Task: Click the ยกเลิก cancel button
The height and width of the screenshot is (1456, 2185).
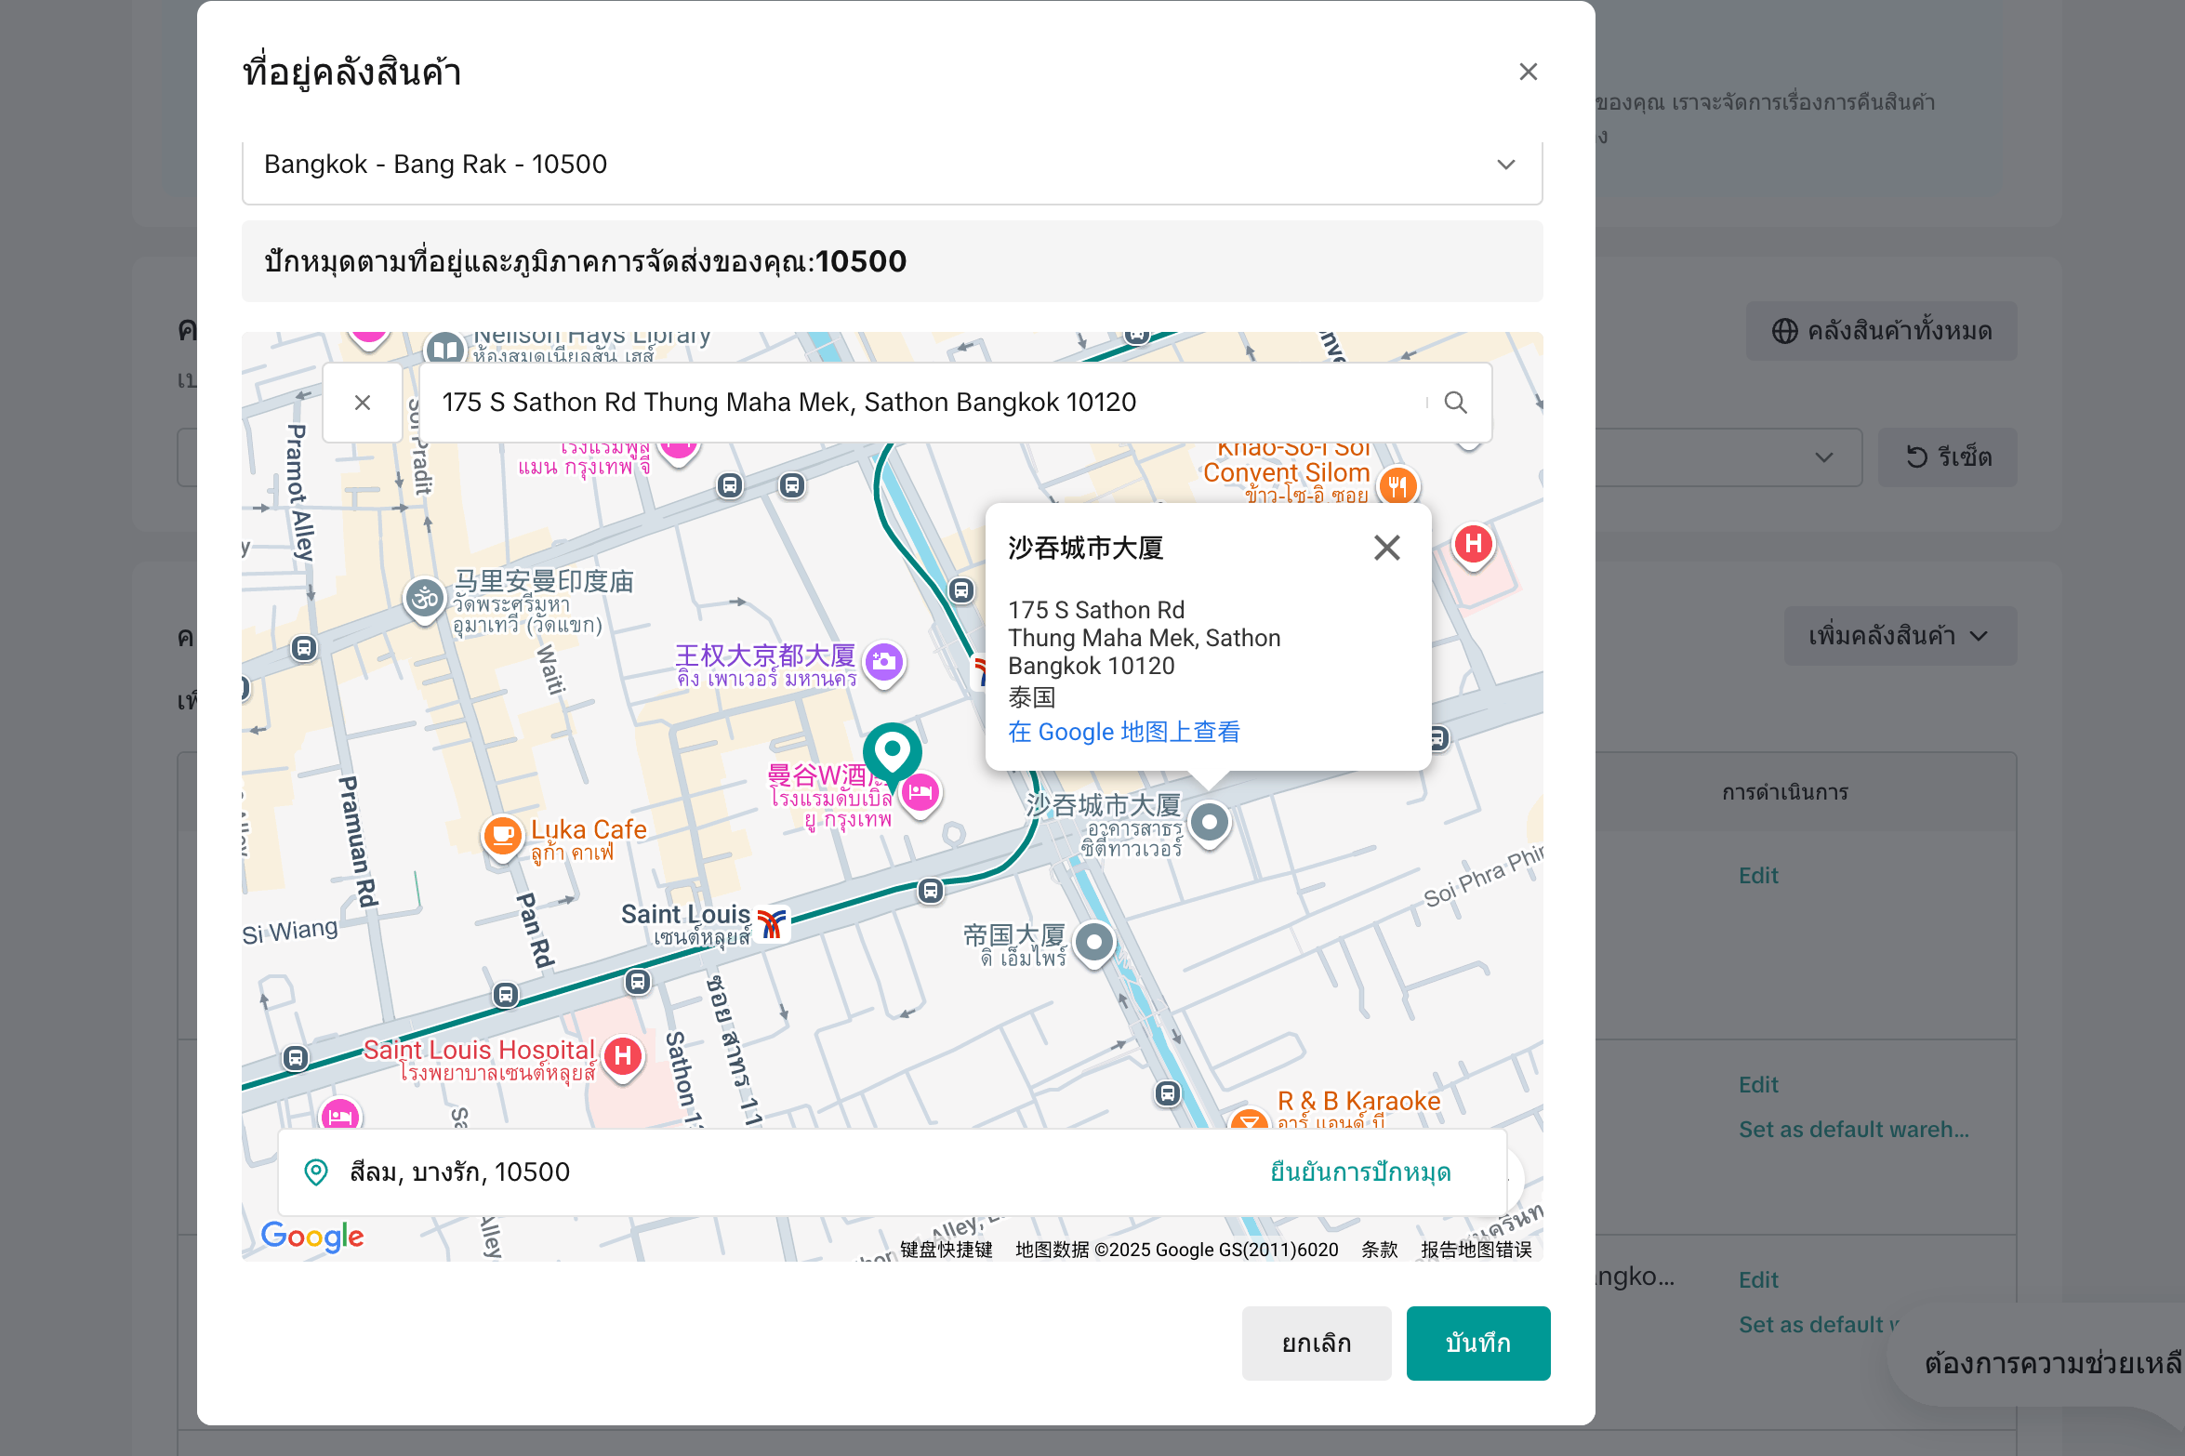Action: 1316,1343
